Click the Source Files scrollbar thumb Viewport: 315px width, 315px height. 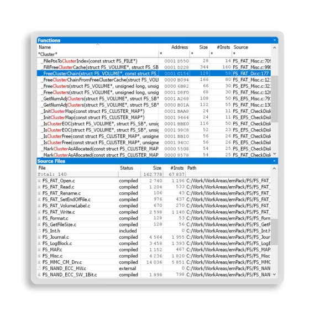(x=275, y=232)
